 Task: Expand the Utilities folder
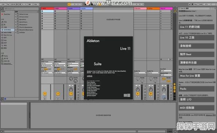pos(16,33)
